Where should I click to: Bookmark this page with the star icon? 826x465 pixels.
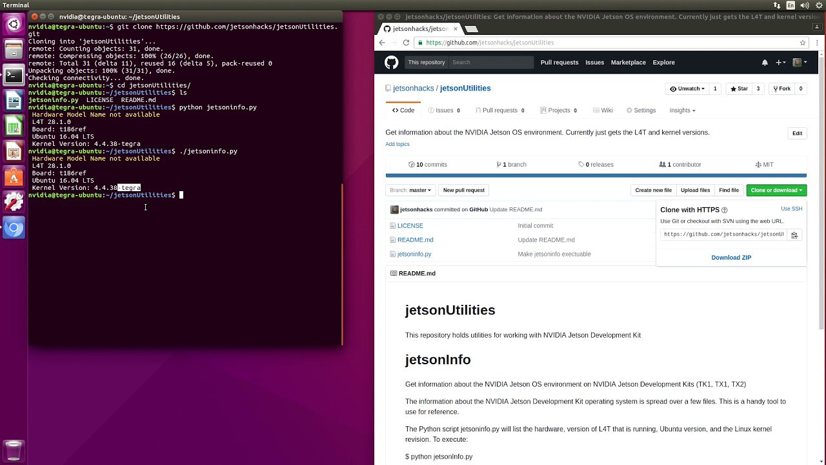(803, 43)
